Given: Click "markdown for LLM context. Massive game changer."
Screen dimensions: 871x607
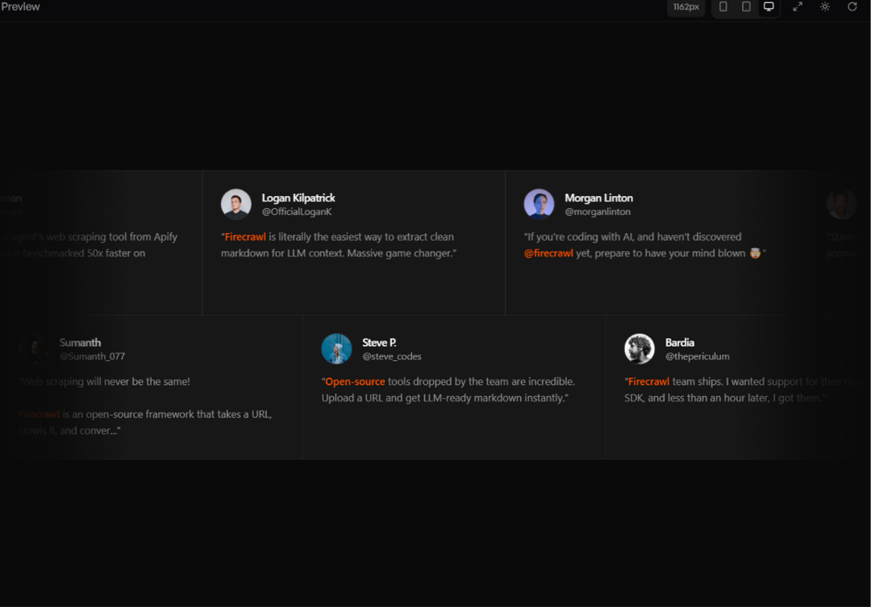Looking at the screenshot, I should tap(338, 253).
